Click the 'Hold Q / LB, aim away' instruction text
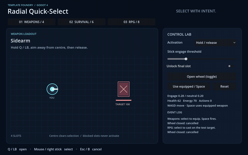The width and height of the screenshot is (248, 155). tap(49, 48)
